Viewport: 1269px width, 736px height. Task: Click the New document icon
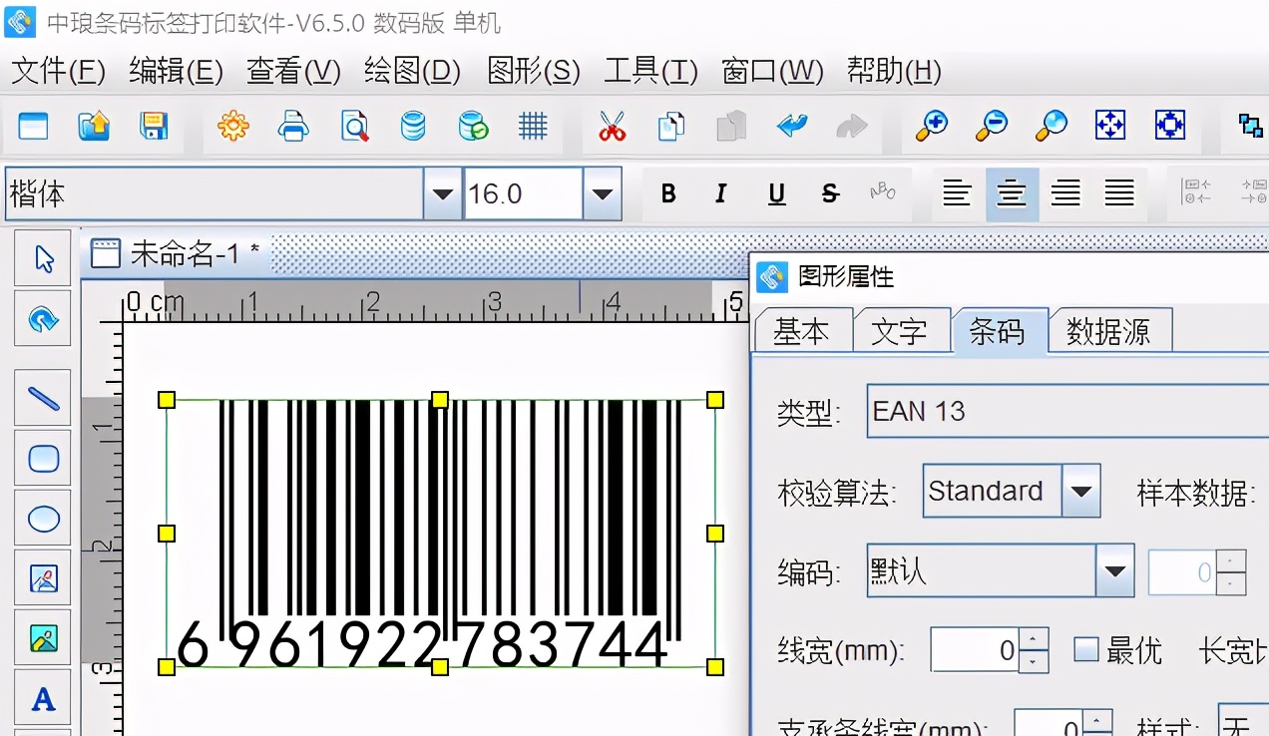pos(33,126)
